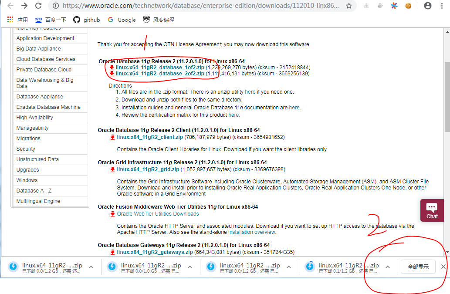Image resolution: width=450 pixels, height=294 pixels.
Task: Open Security in sidebar
Action: point(50,149)
